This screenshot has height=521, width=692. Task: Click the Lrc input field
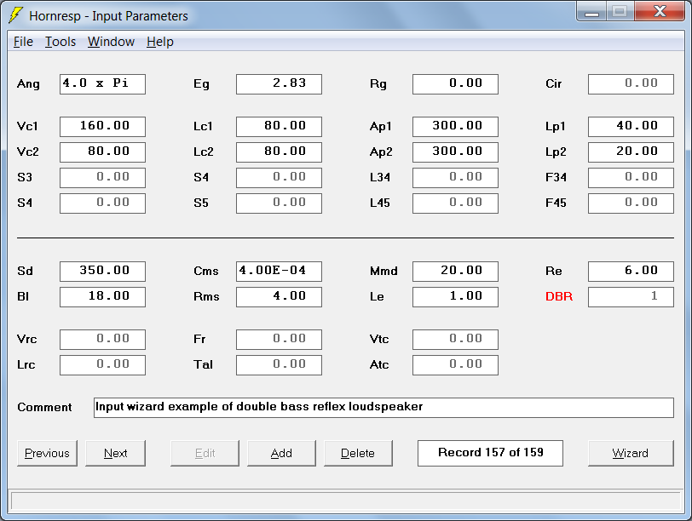coord(102,365)
